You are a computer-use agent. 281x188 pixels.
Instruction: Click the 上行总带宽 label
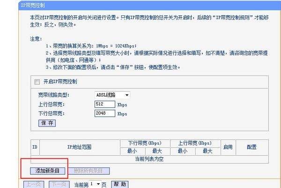pyautogui.click(x=52, y=104)
